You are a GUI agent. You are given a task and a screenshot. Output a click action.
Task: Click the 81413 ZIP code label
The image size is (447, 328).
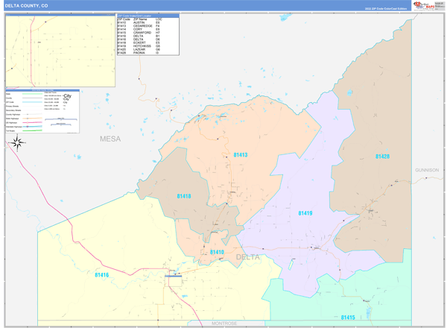240,155
